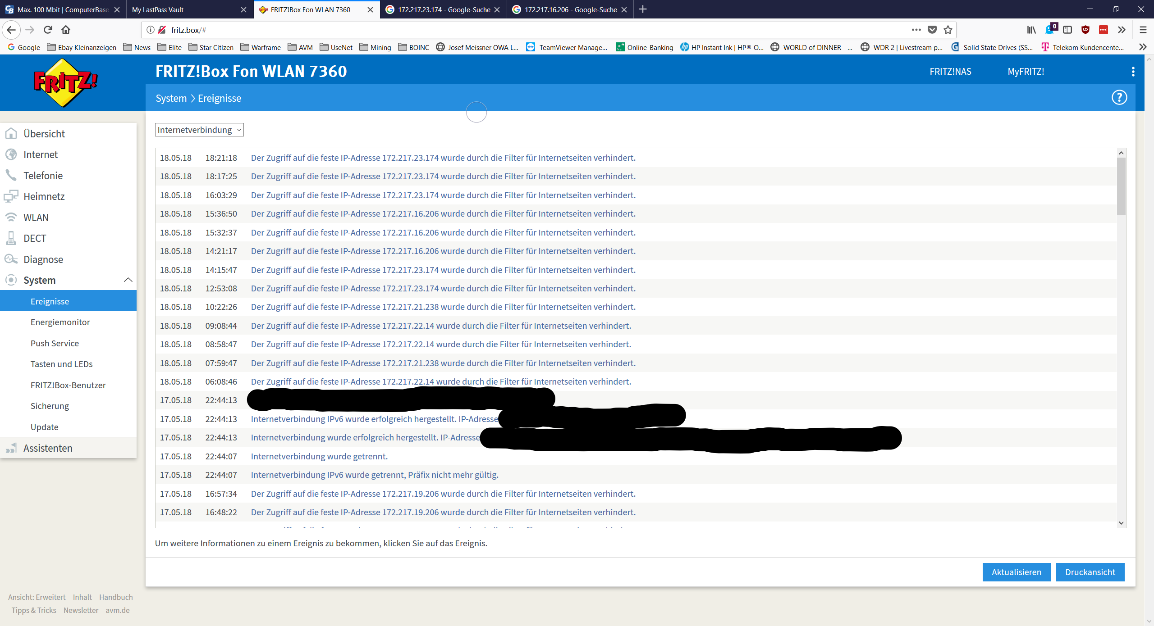1154x626 pixels.
Task: Bookmark page with star icon
Action: pos(948,30)
